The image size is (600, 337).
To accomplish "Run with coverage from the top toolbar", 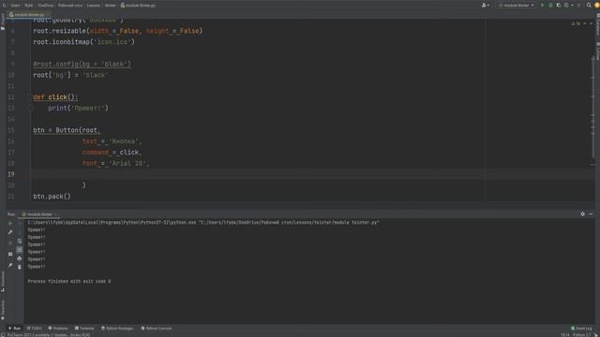I will point(559,6).
